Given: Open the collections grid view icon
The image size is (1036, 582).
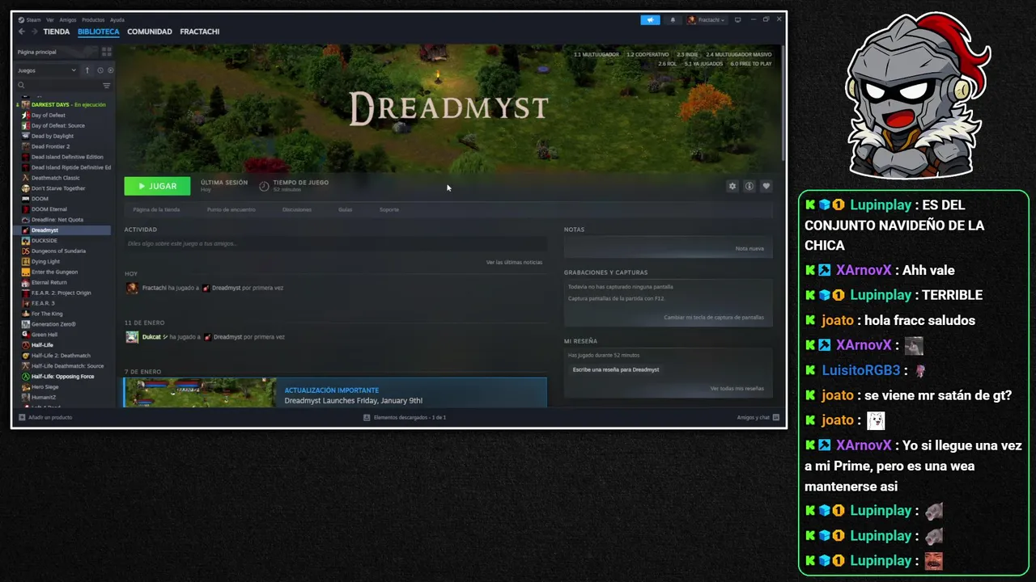Looking at the screenshot, I should pyautogui.click(x=106, y=52).
